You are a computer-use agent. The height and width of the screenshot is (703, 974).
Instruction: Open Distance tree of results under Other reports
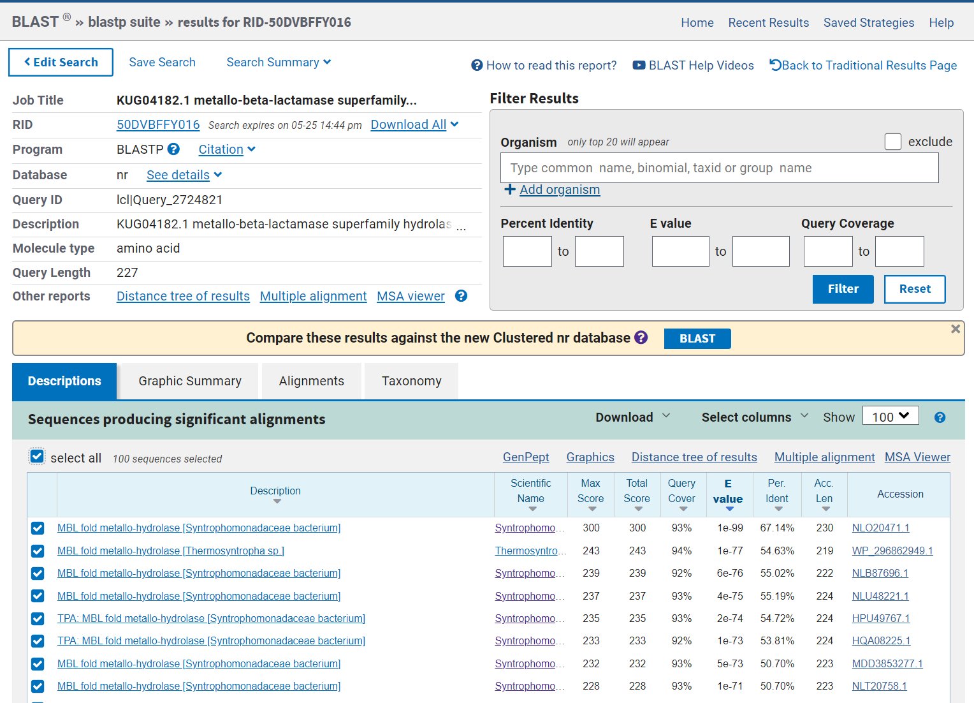pyautogui.click(x=183, y=296)
